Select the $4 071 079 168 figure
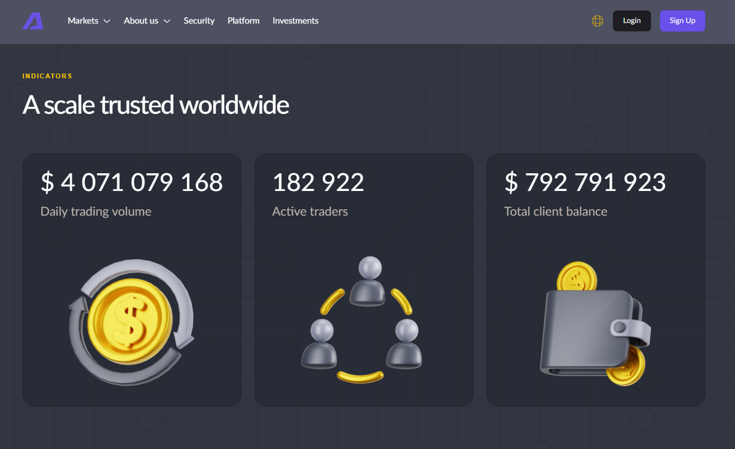 coord(132,182)
